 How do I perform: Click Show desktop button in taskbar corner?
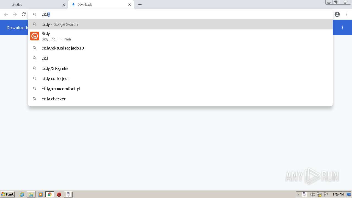click(x=349, y=194)
